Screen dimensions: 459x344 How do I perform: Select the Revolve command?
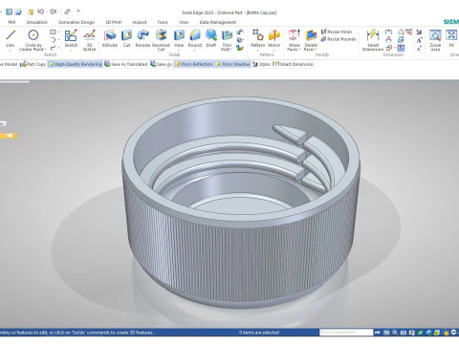coord(142,38)
